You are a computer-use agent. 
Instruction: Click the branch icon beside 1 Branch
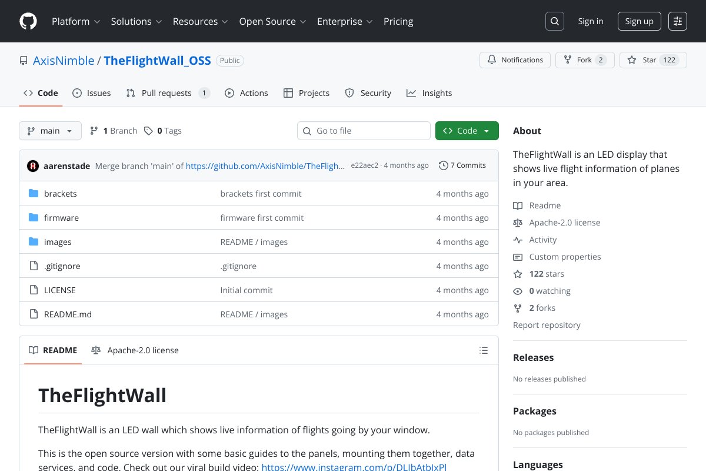(x=94, y=131)
